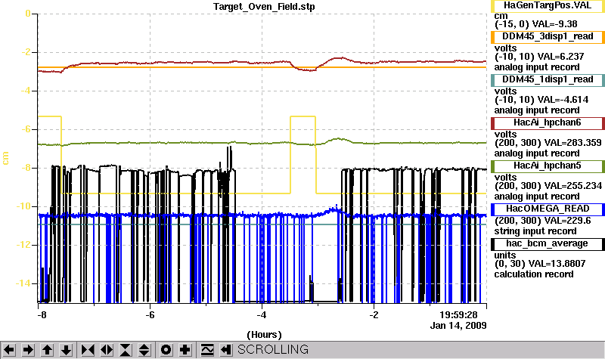The image size is (605, 359).
Task: Click the VAL=13.8807 readout text
Action: 557,263
